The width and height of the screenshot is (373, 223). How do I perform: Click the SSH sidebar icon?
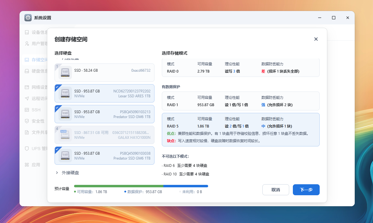point(27,110)
